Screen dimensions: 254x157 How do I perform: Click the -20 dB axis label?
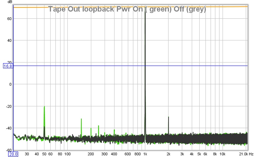coord(9,106)
